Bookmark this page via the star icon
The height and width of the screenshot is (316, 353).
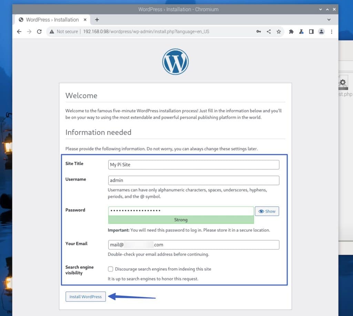(x=279, y=31)
